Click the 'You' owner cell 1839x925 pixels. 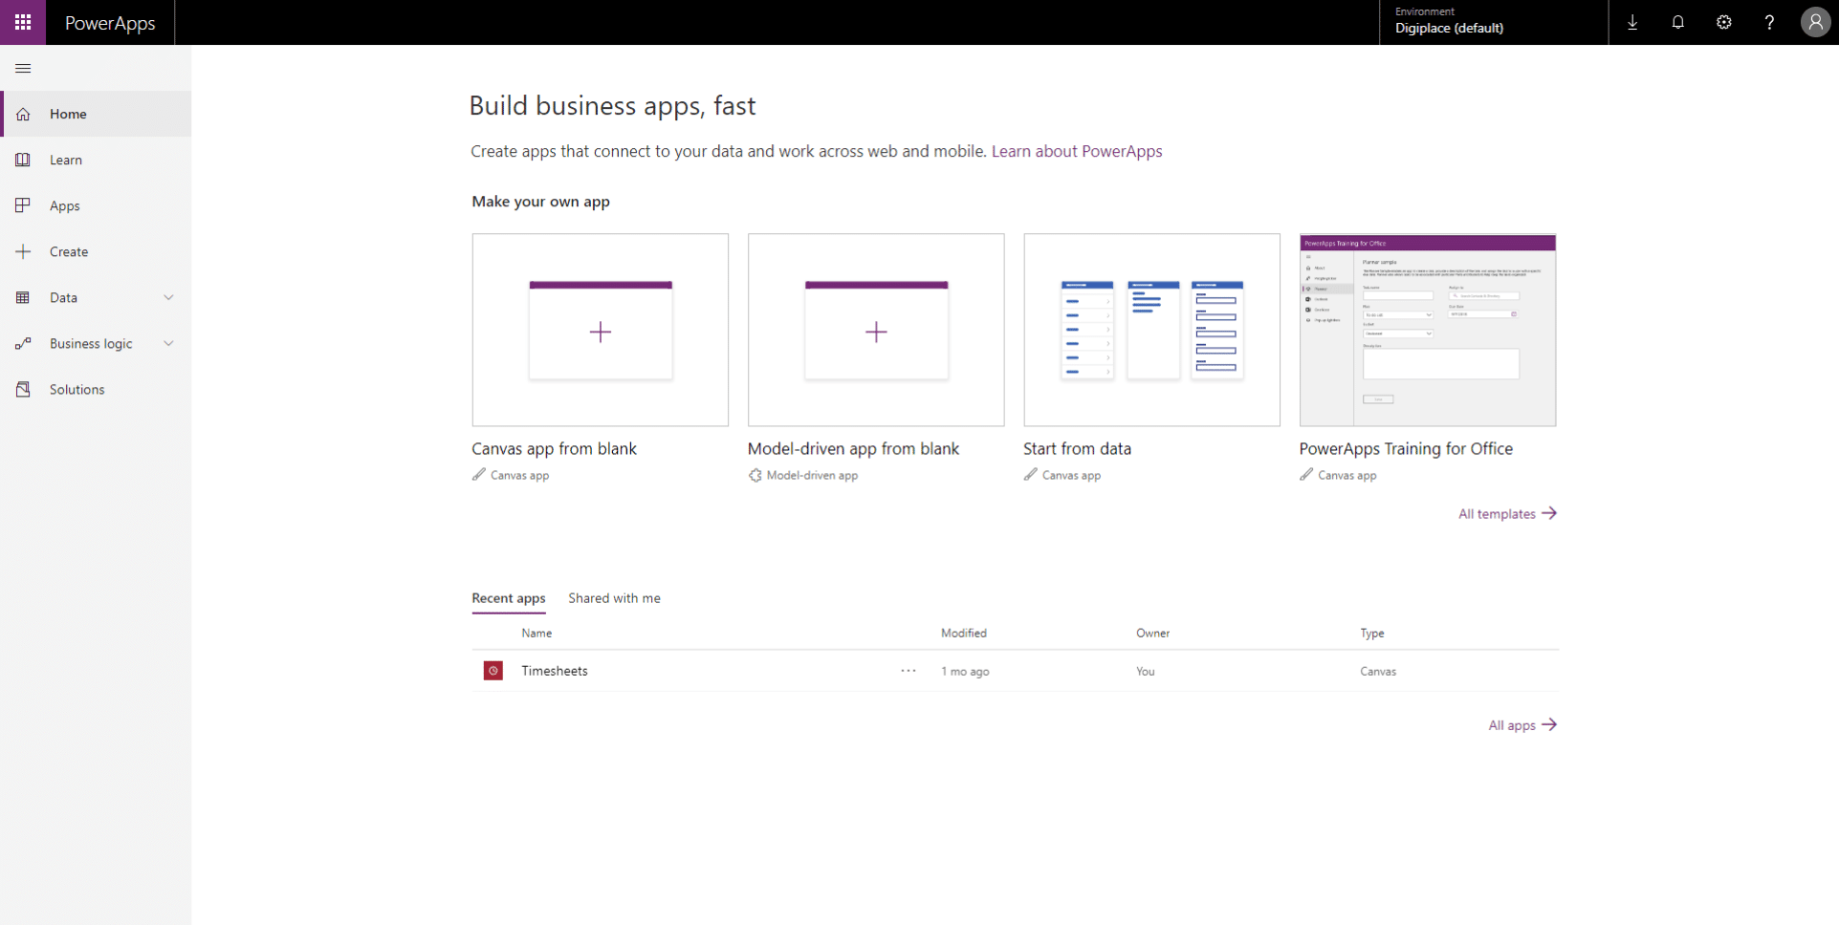[1146, 672]
